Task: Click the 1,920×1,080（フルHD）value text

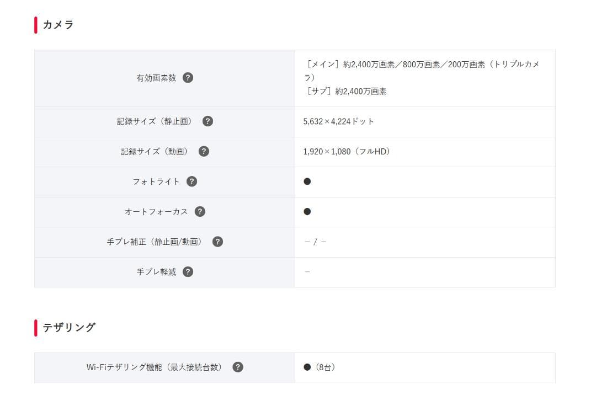Action: pyautogui.click(x=347, y=151)
